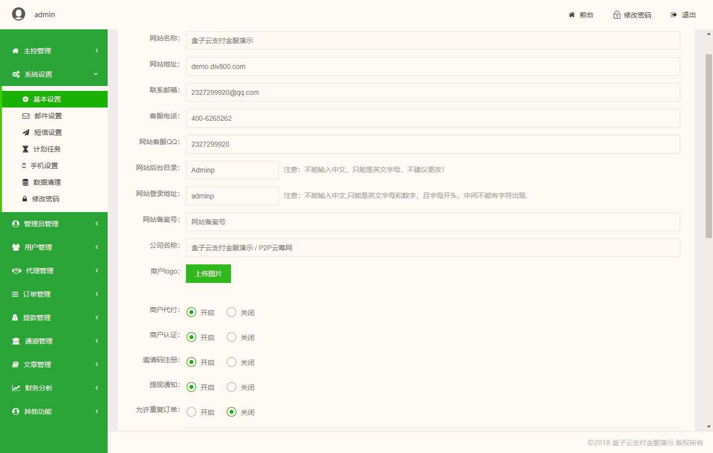Select 开启 for 允许重复订单

pos(191,412)
